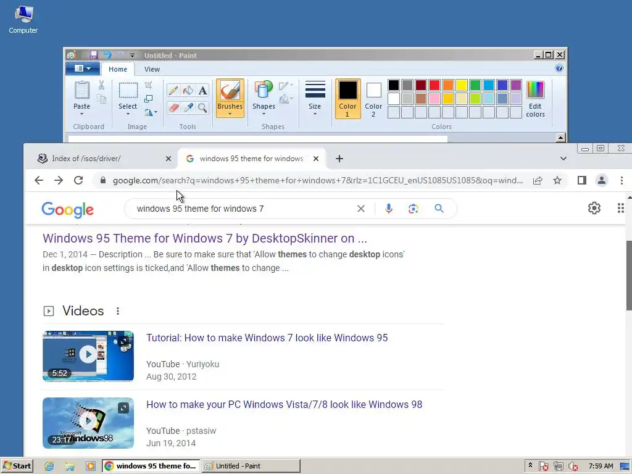This screenshot has width=632, height=474.
Task: Open the Google apps grid
Action: pos(621,208)
